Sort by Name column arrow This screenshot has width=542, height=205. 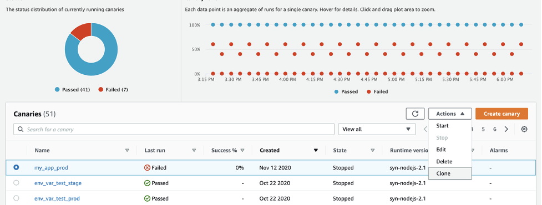pos(127,151)
